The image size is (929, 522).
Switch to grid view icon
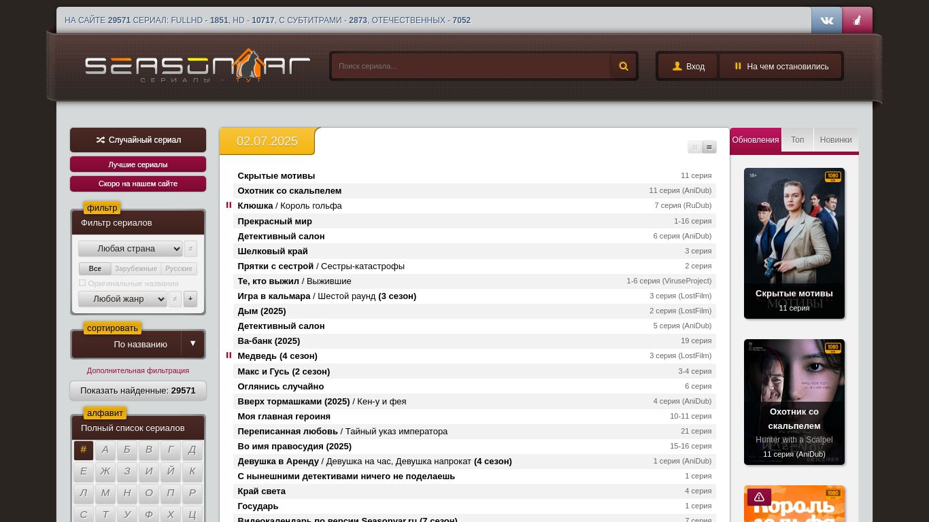click(694, 147)
